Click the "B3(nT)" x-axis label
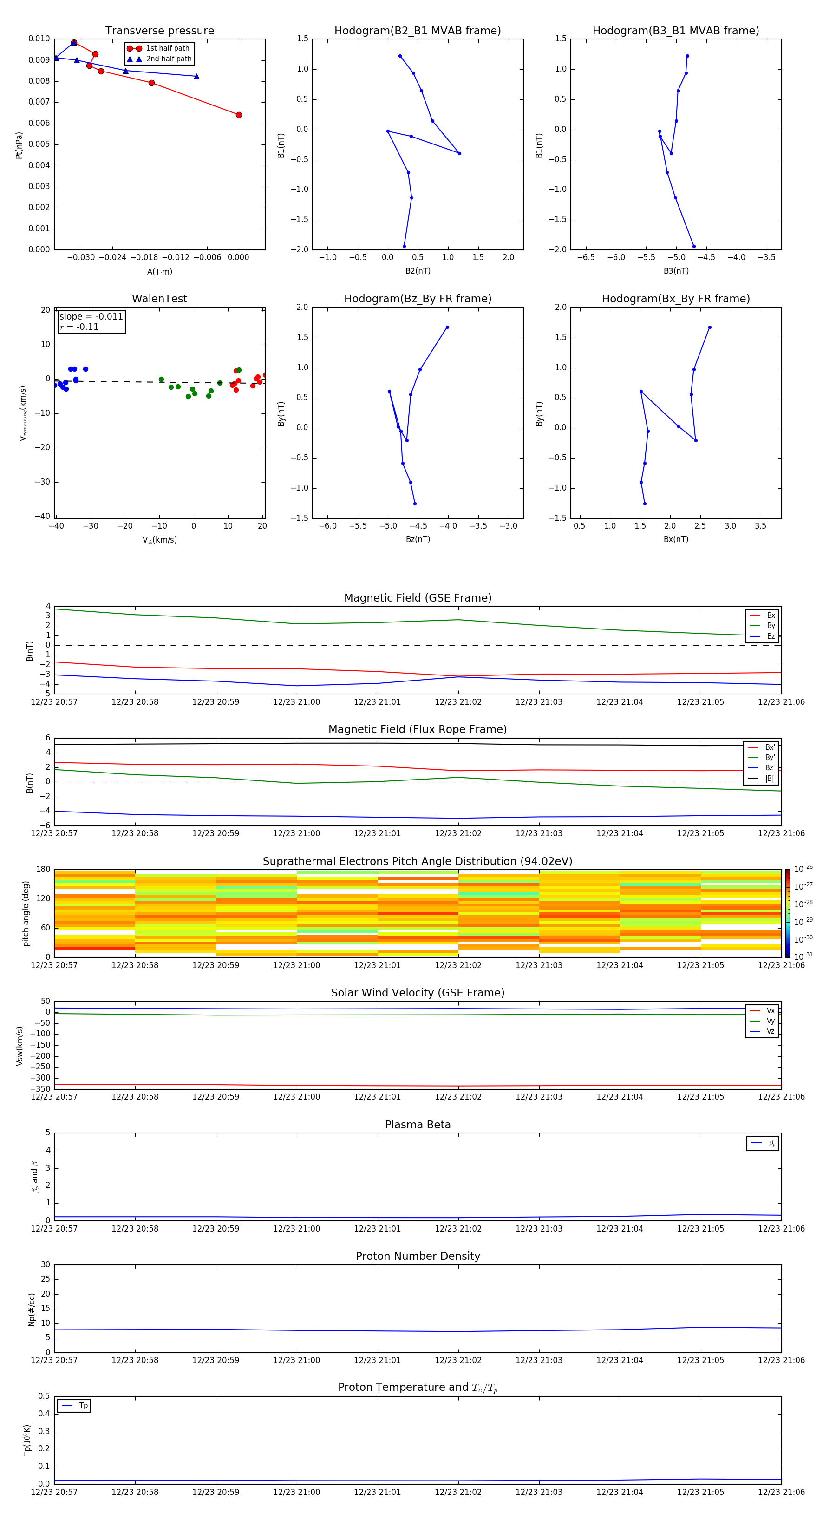The height and width of the screenshot is (1533, 836). coord(676,271)
